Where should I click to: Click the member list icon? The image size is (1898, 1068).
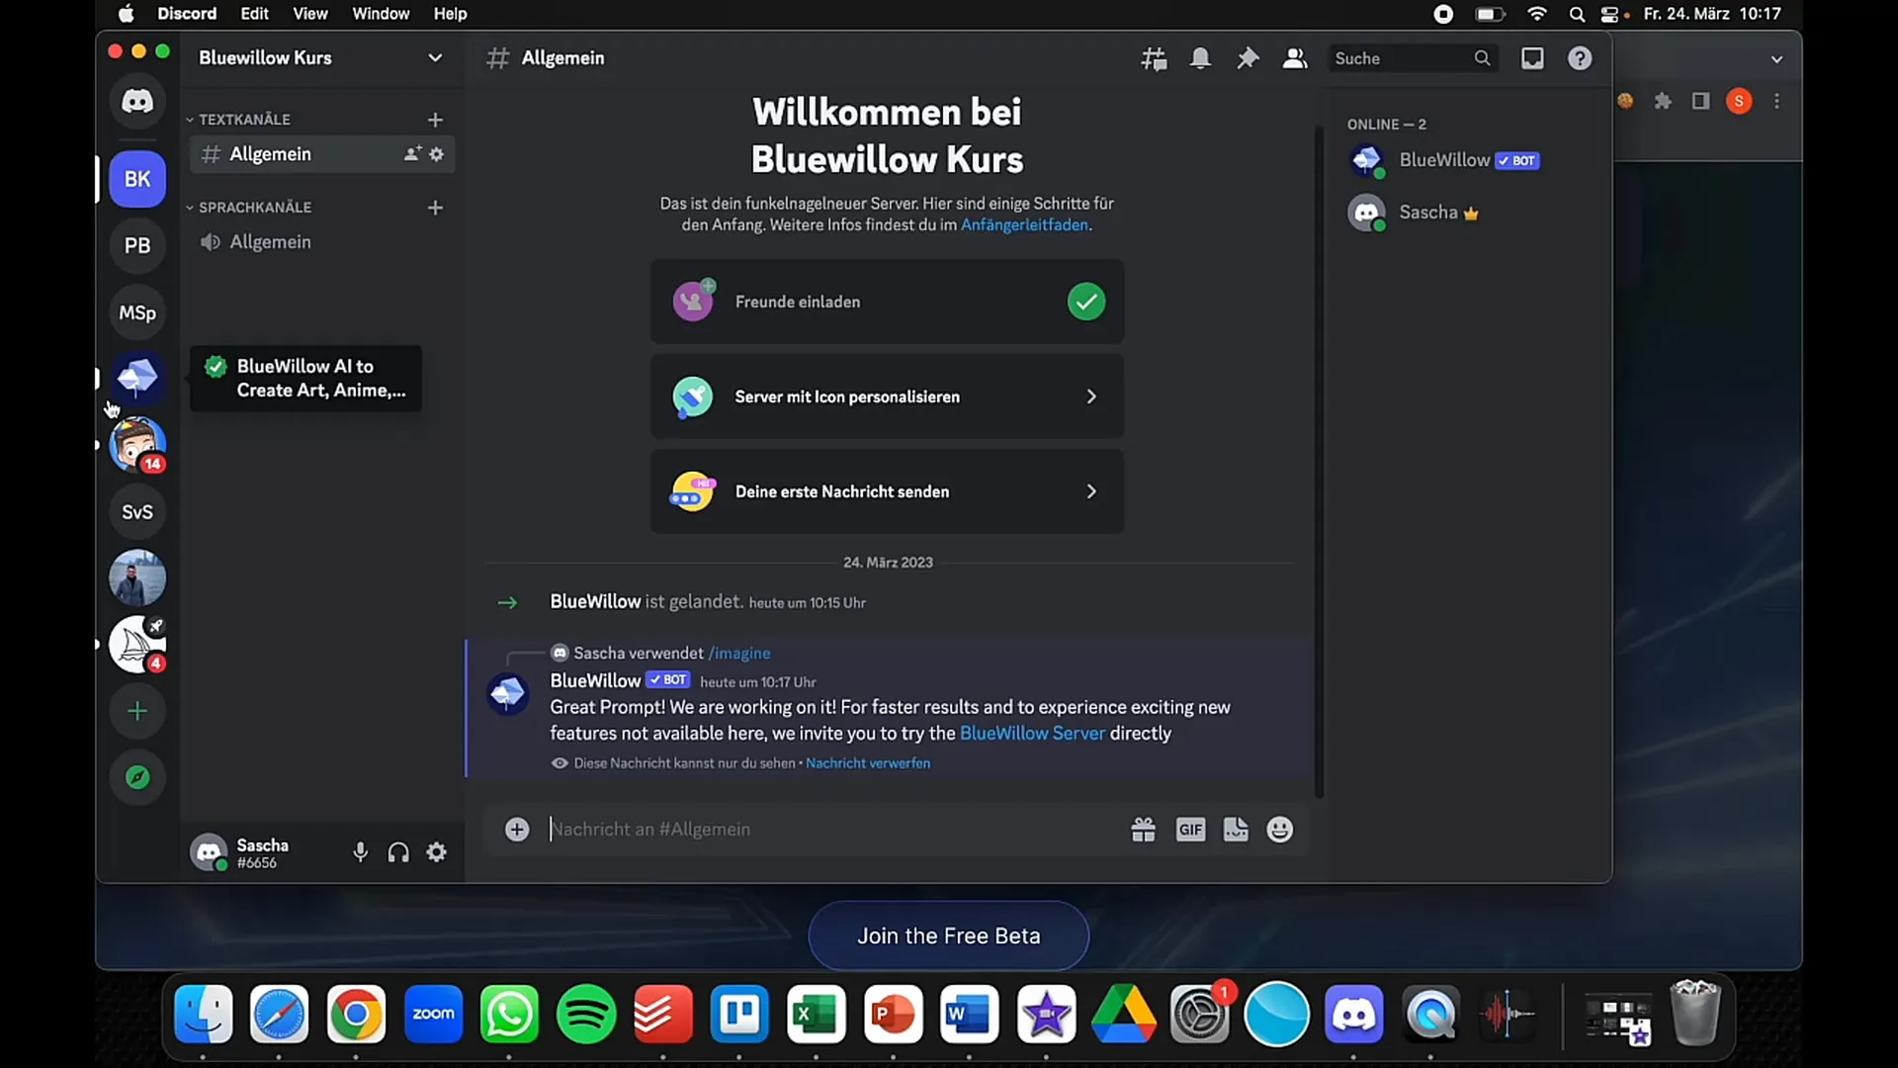tap(1294, 57)
